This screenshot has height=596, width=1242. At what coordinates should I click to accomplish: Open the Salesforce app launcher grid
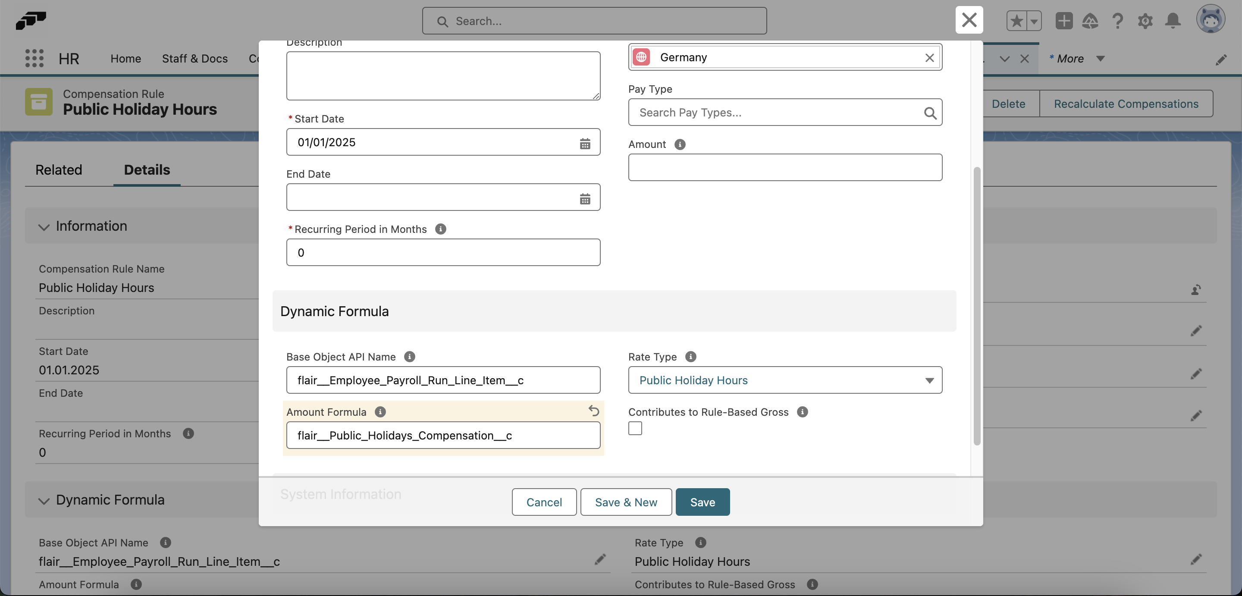pyautogui.click(x=34, y=58)
